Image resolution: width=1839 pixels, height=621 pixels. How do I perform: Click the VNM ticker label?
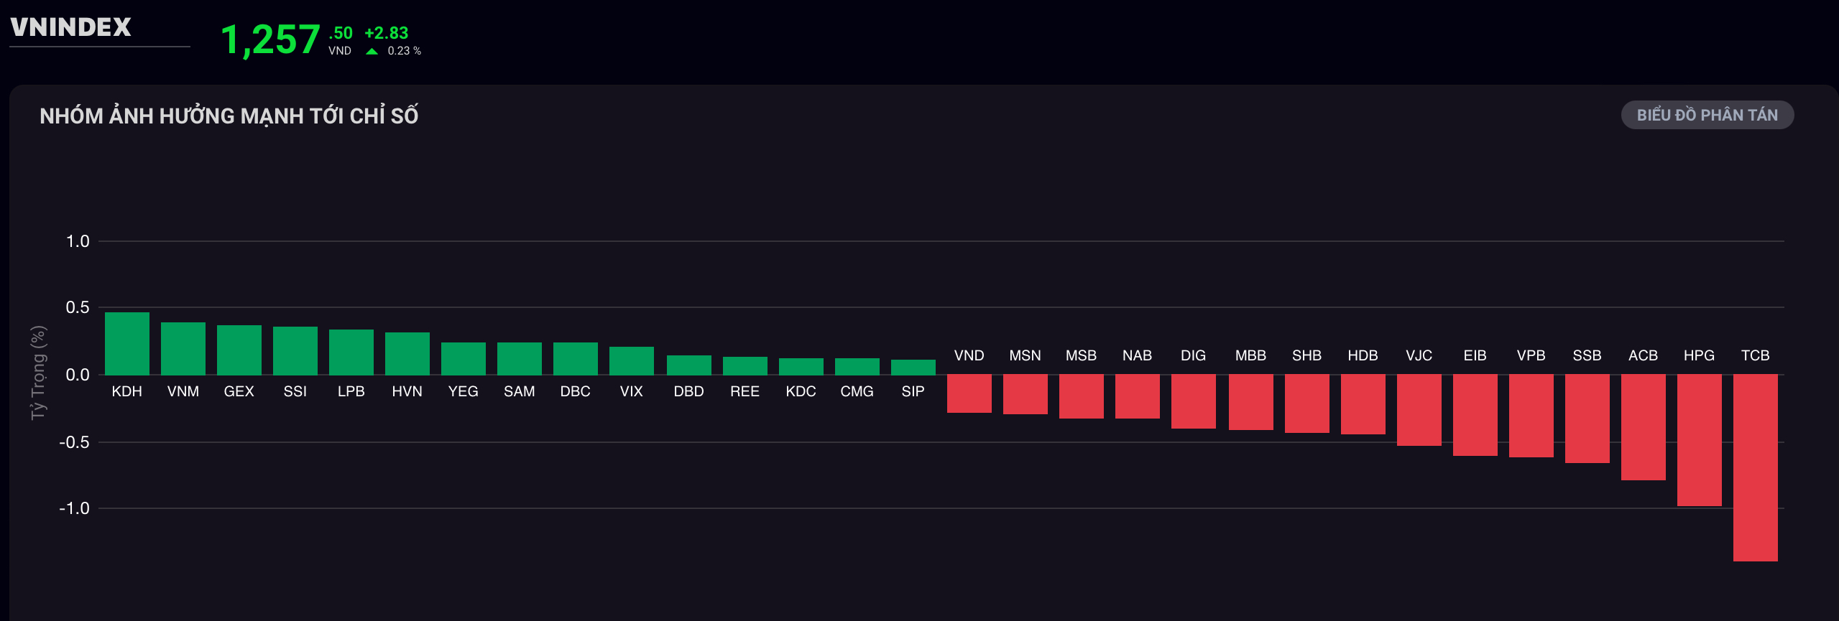tap(183, 391)
